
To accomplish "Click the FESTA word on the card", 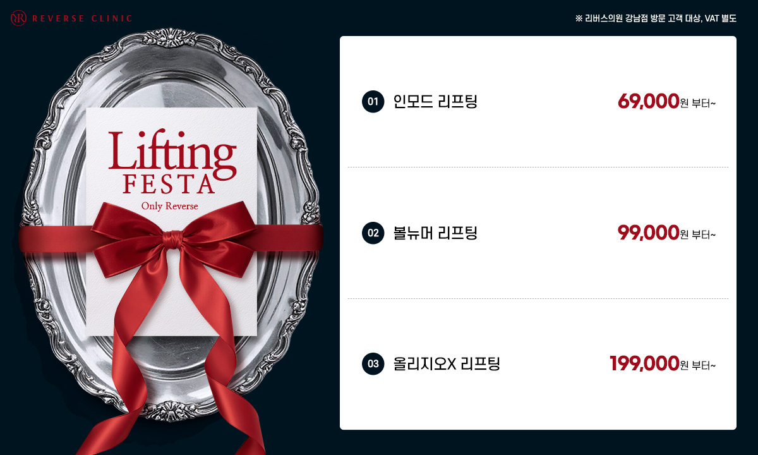I will 170,183.
